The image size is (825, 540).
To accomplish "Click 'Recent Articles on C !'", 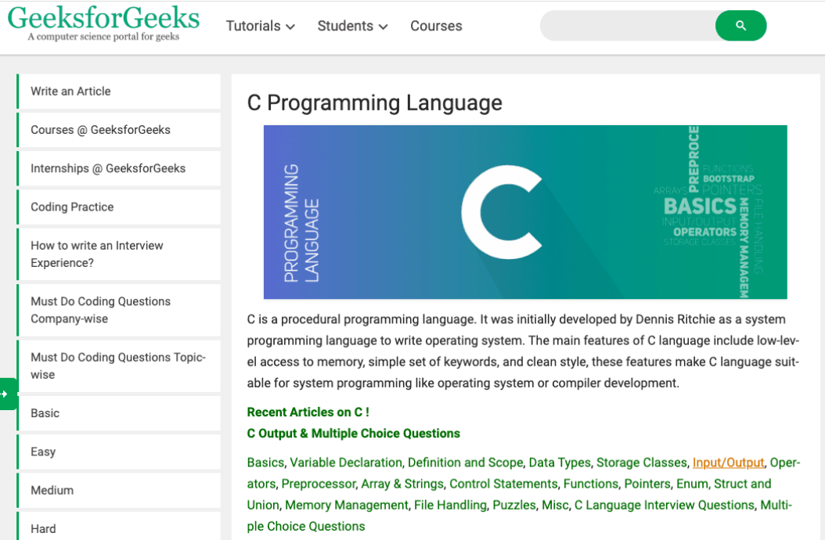I will [x=308, y=412].
